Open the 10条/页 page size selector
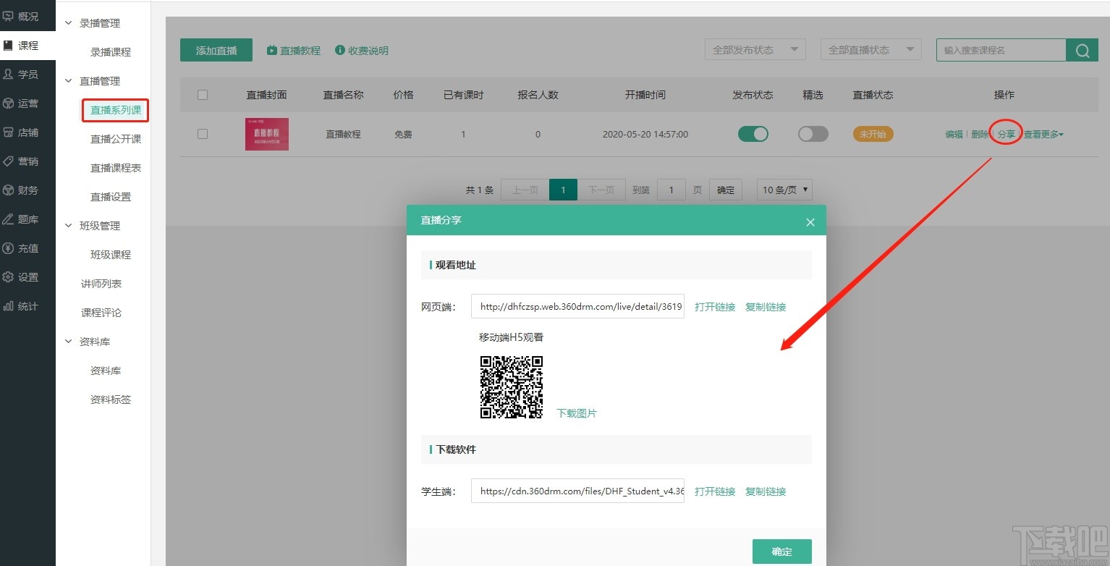This screenshot has width=1110, height=566. point(783,190)
